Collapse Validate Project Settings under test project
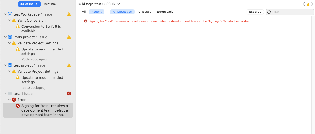315x134 pixels. (9, 71)
